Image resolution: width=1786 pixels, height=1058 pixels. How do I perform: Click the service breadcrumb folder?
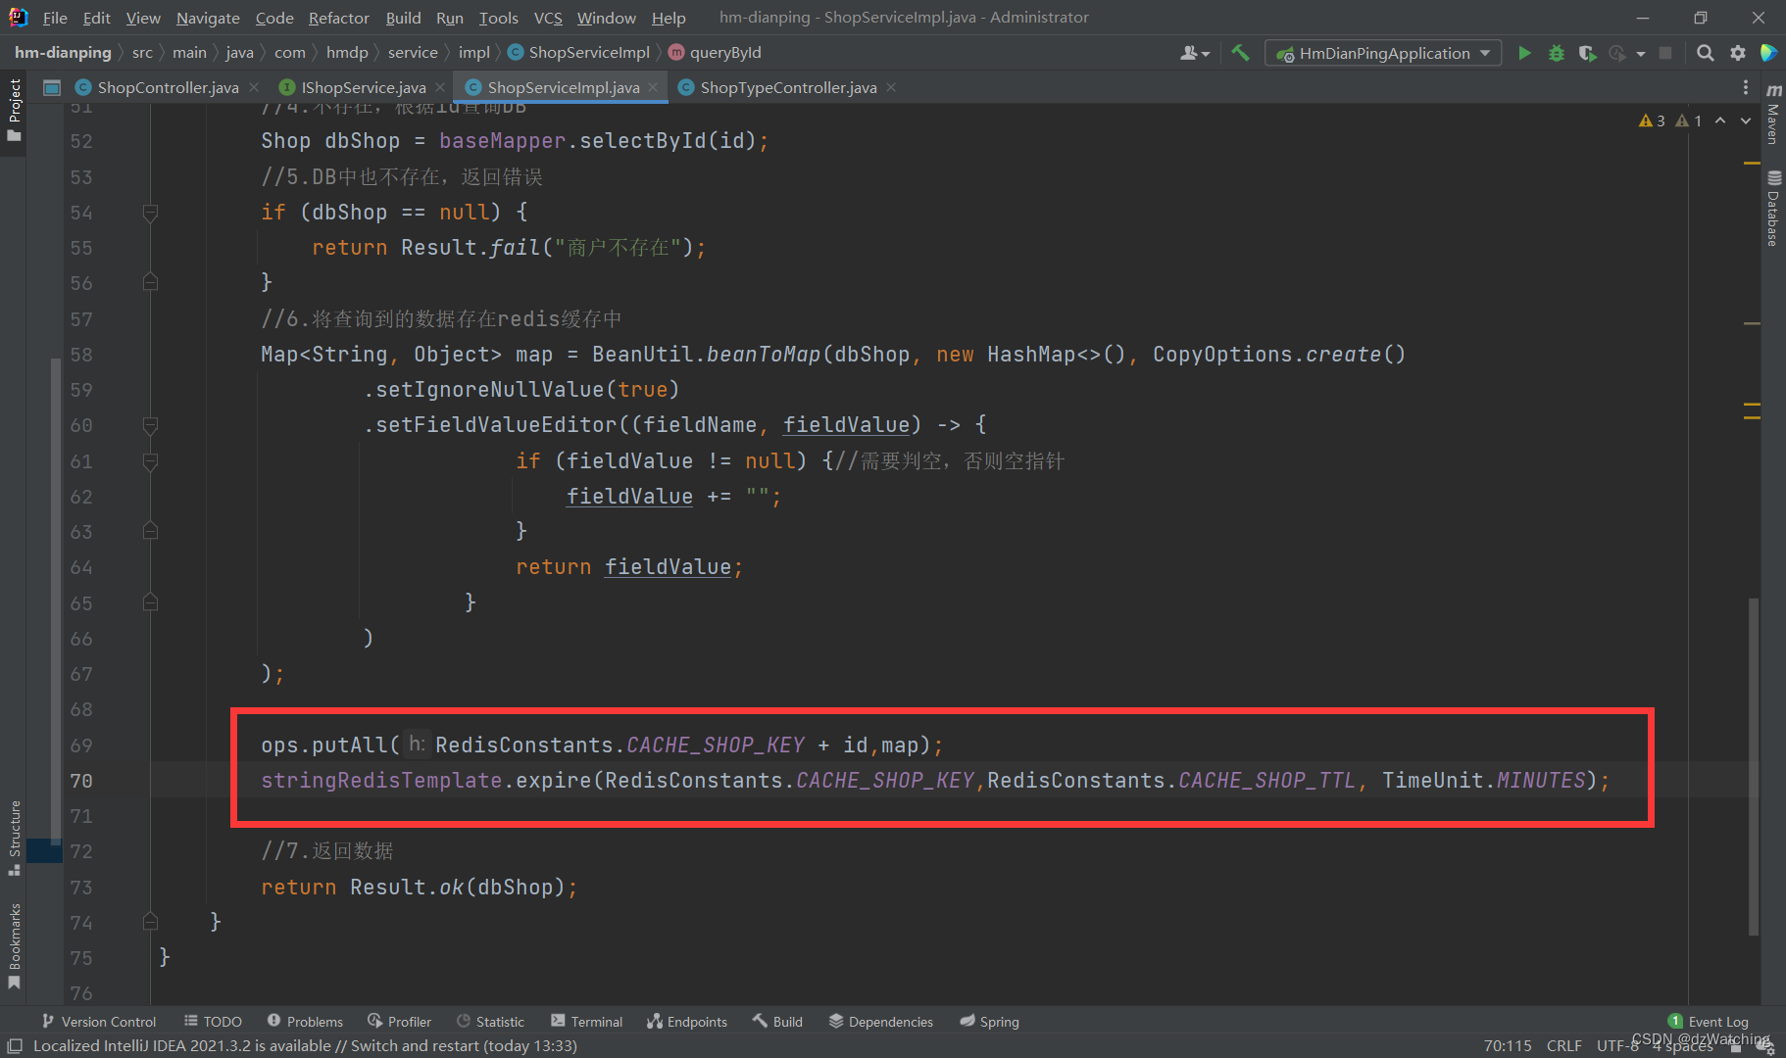[x=413, y=53]
